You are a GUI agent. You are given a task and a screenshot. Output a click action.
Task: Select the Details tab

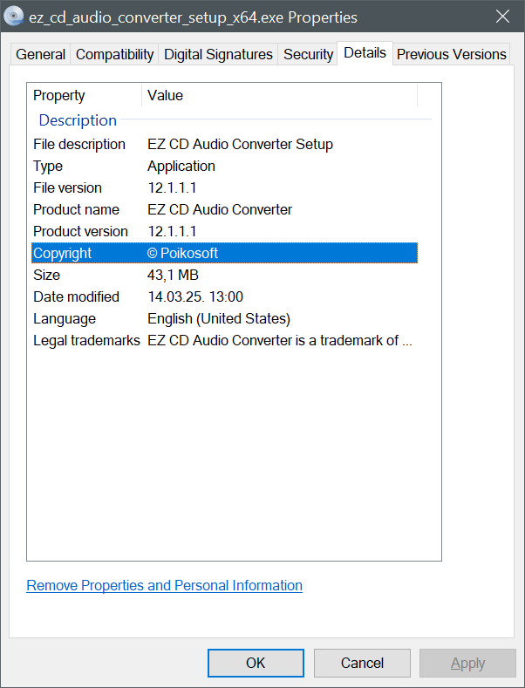tap(365, 52)
